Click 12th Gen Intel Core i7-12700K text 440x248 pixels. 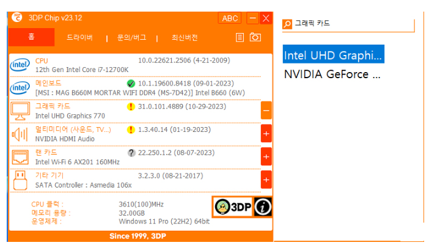tap(82, 70)
